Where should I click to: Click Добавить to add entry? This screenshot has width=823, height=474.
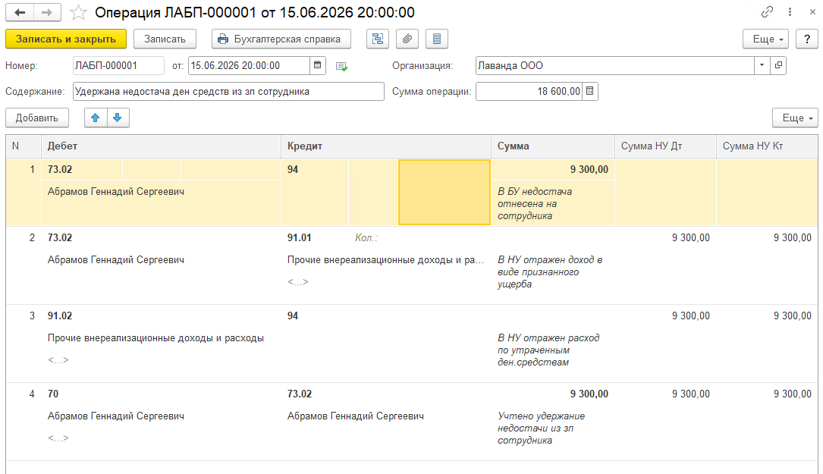[36, 118]
